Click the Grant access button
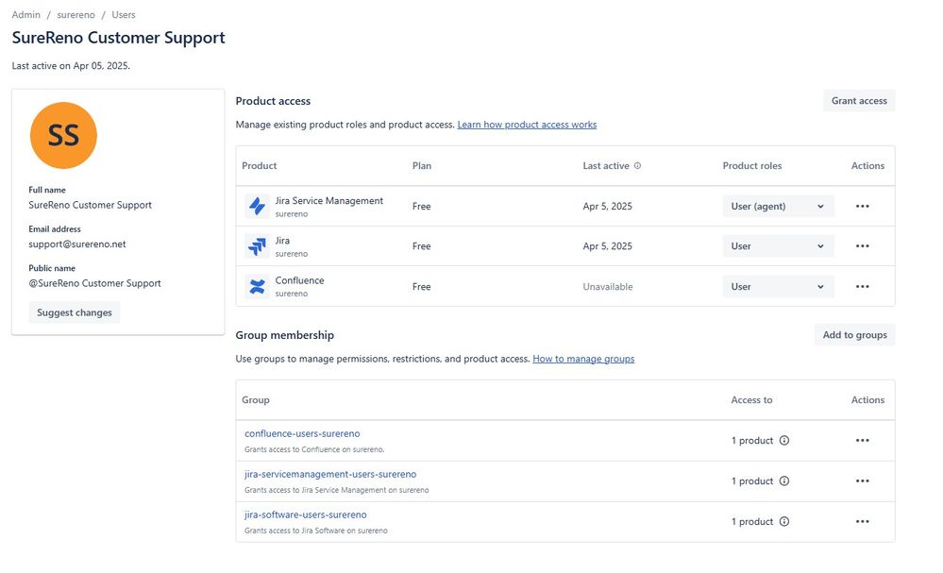 click(858, 101)
